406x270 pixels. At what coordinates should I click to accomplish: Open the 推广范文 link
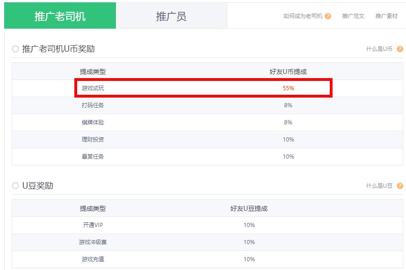[353, 16]
